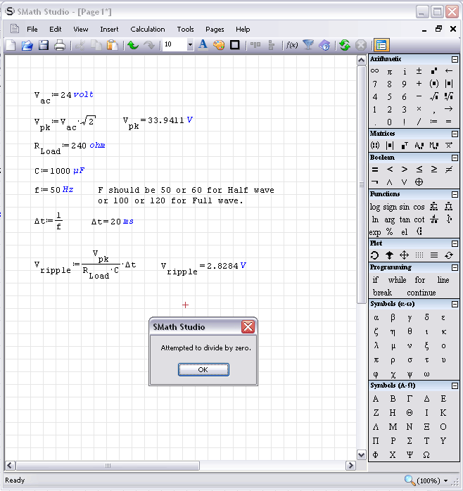Open file using the folder icon

pos(27,45)
